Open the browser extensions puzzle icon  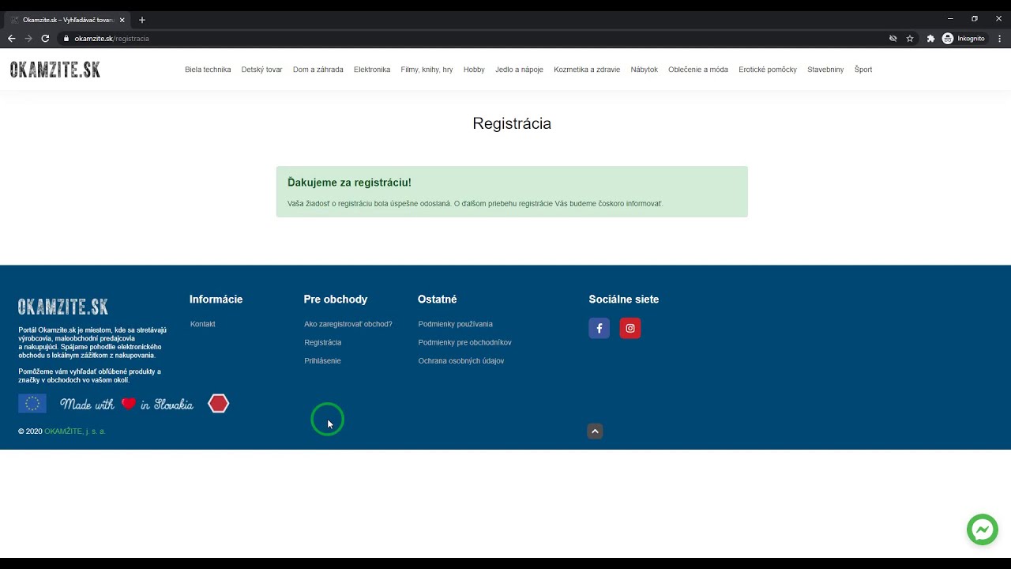930,38
